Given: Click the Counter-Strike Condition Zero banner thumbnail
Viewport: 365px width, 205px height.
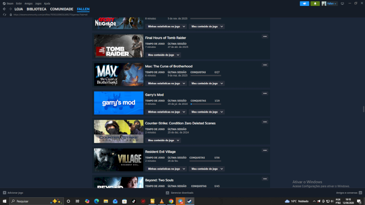Looking at the screenshot, I should pyautogui.click(x=119, y=131).
